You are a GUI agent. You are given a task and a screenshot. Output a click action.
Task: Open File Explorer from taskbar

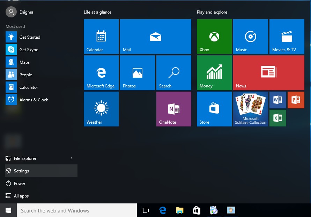tap(180, 210)
